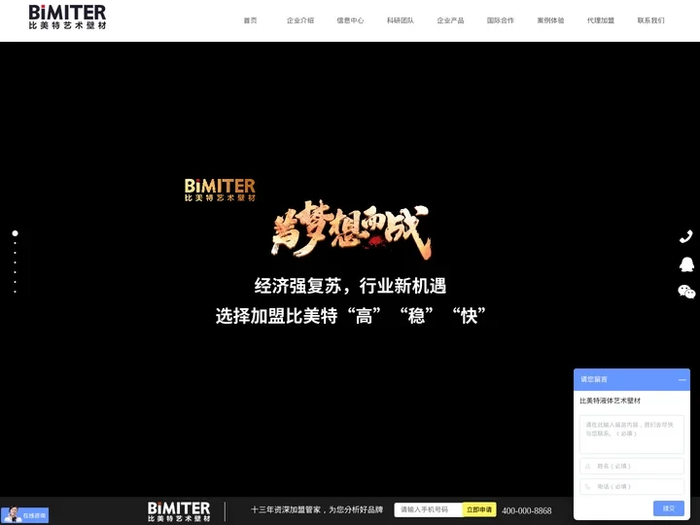The width and height of the screenshot is (700, 525).
Task: Click the WeChat icon on the right
Action: (x=686, y=292)
